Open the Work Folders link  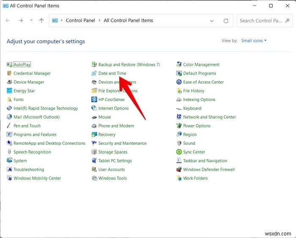[195, 178]
